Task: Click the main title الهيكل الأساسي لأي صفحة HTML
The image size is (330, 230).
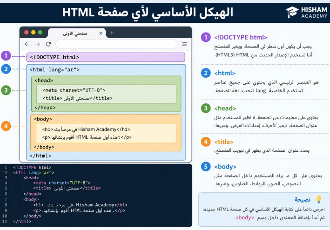Action: (x=148, y=13)
